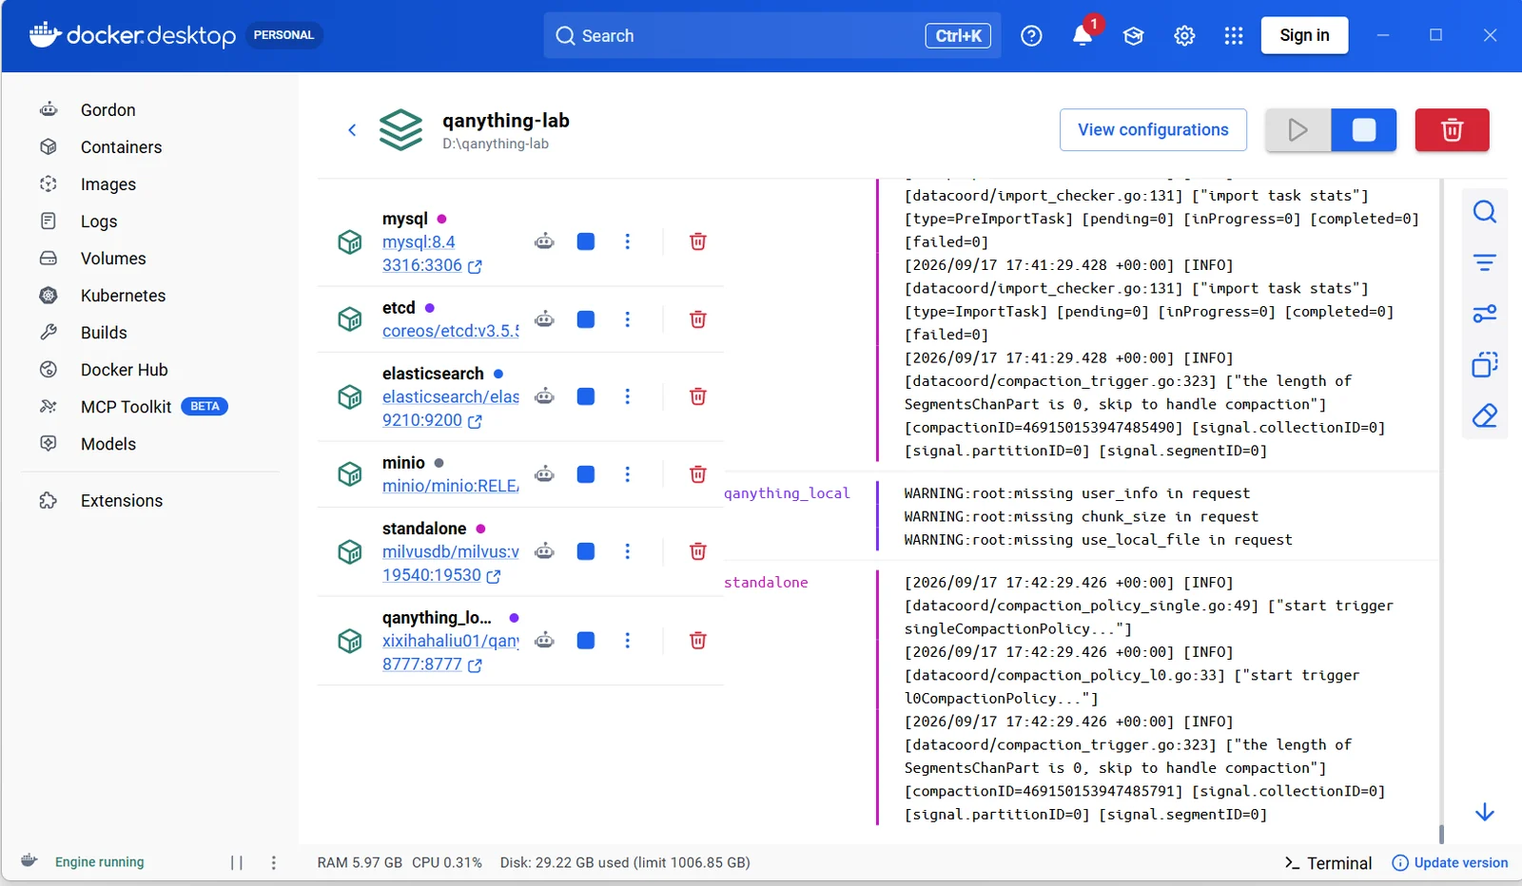Screen dimensions: 1522x886
Task: Open qanything_local port 8777:8777 link
Action: 432,665
